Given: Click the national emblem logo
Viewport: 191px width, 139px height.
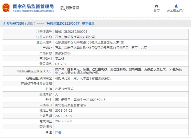Looking at the screenshot, I should point(6,8).
